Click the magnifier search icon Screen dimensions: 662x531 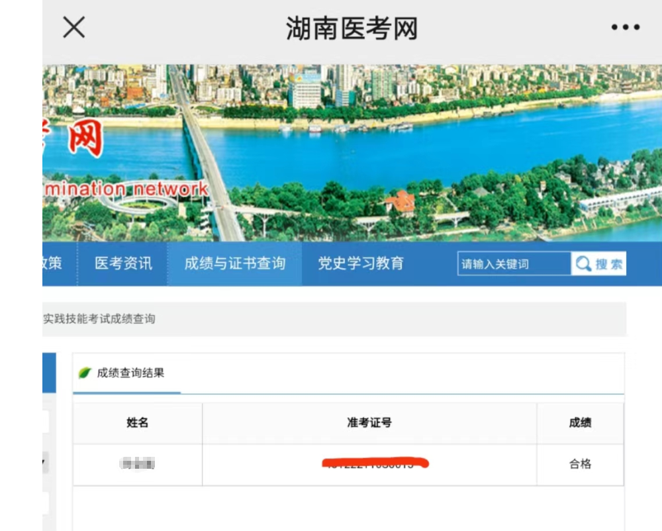583,264
